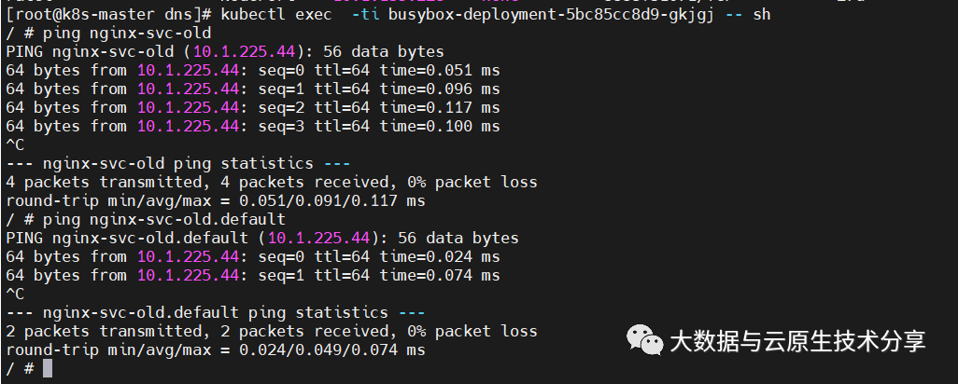The width and height of the screenshot is (958, 384).
Task: Click the first 'ping nginx-svc-old' command line
Action: pyautogui.click(x=108, y=34)
